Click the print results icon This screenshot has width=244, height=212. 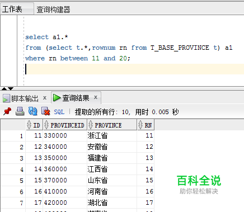[20, 111]
